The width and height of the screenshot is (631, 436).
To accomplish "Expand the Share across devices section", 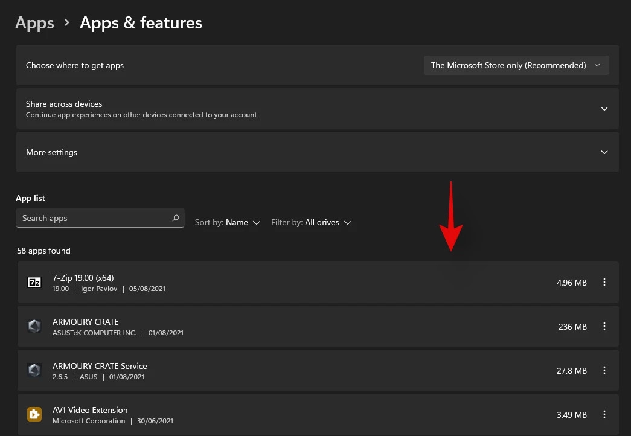I will [604, 109].
